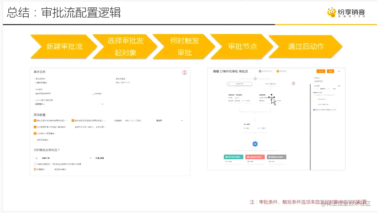Click the 合并处理 option text
The height and width of the screenshot is (213, 377).
[100, 127]
